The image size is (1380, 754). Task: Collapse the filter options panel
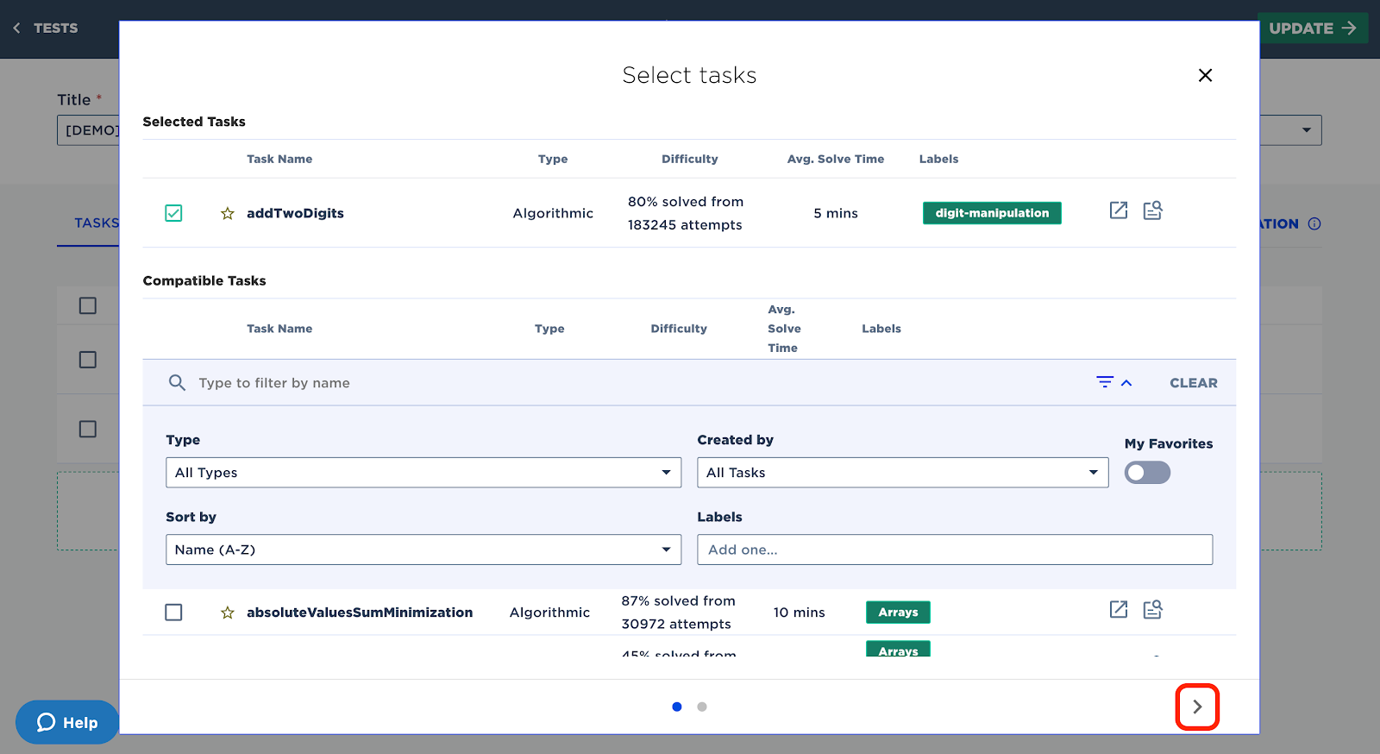(1114, 382)
